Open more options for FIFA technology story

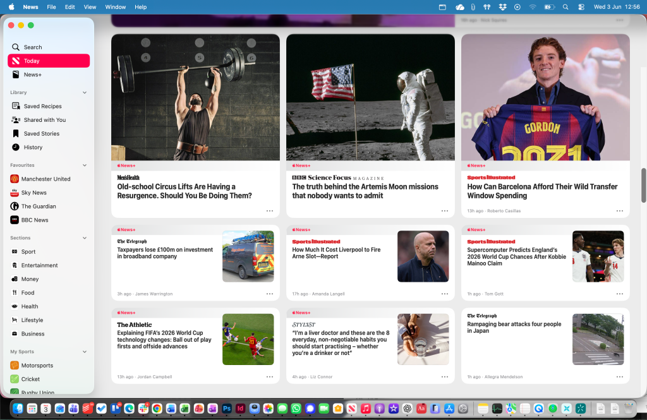coord(269,376)
